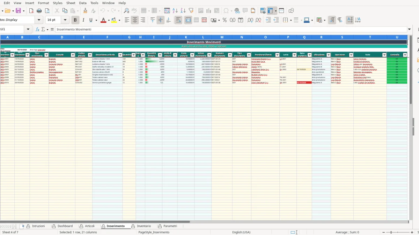419x235 pixels.
Task: Toggle Underline formatting
Action: tap(91, 20)
